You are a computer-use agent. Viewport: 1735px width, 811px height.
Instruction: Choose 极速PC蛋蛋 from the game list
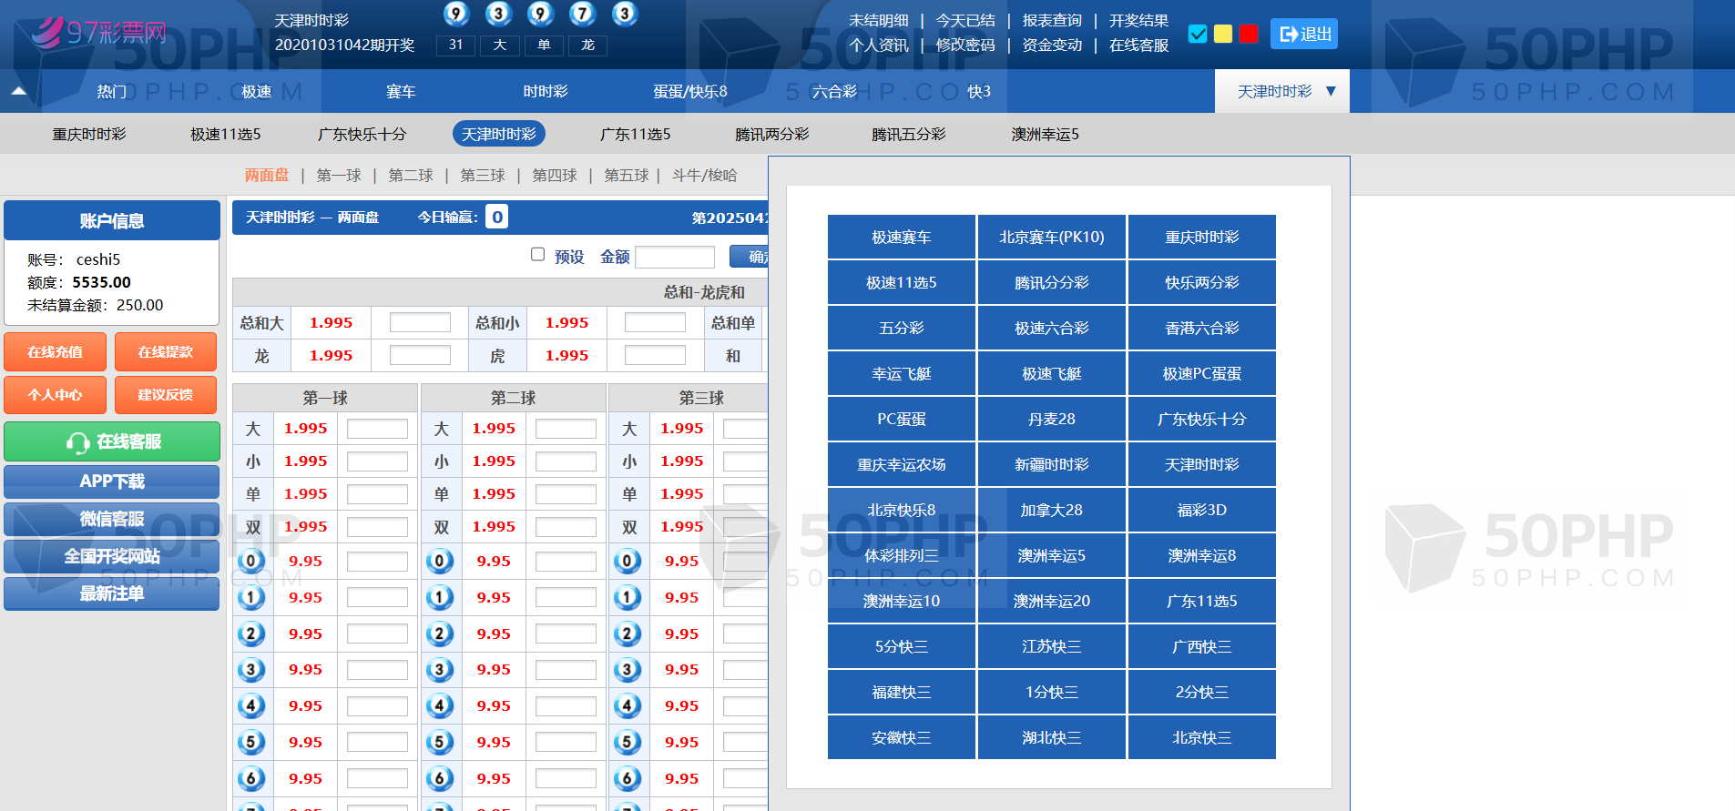point(1201,373)
